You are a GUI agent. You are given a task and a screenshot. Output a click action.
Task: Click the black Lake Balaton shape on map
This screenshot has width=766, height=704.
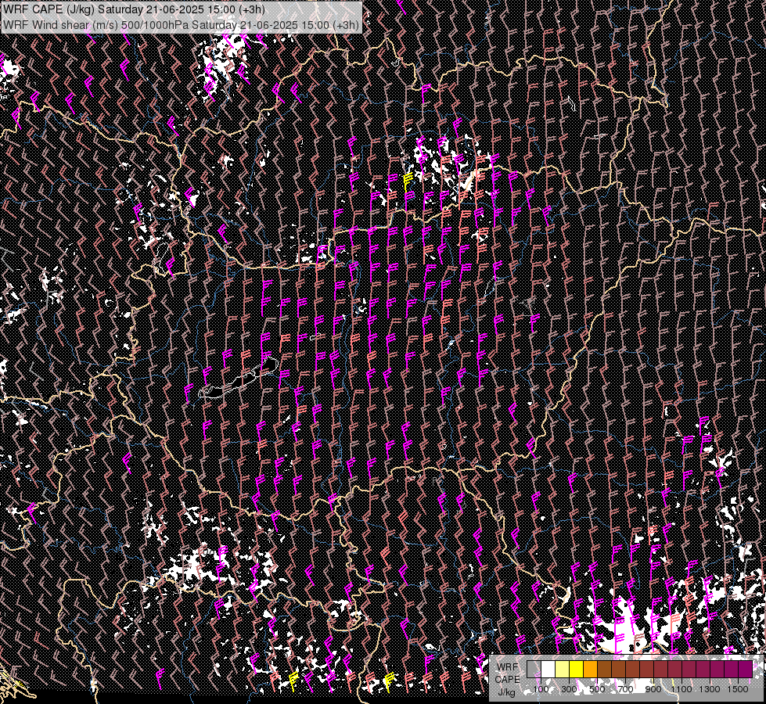[x=240, y=379]
